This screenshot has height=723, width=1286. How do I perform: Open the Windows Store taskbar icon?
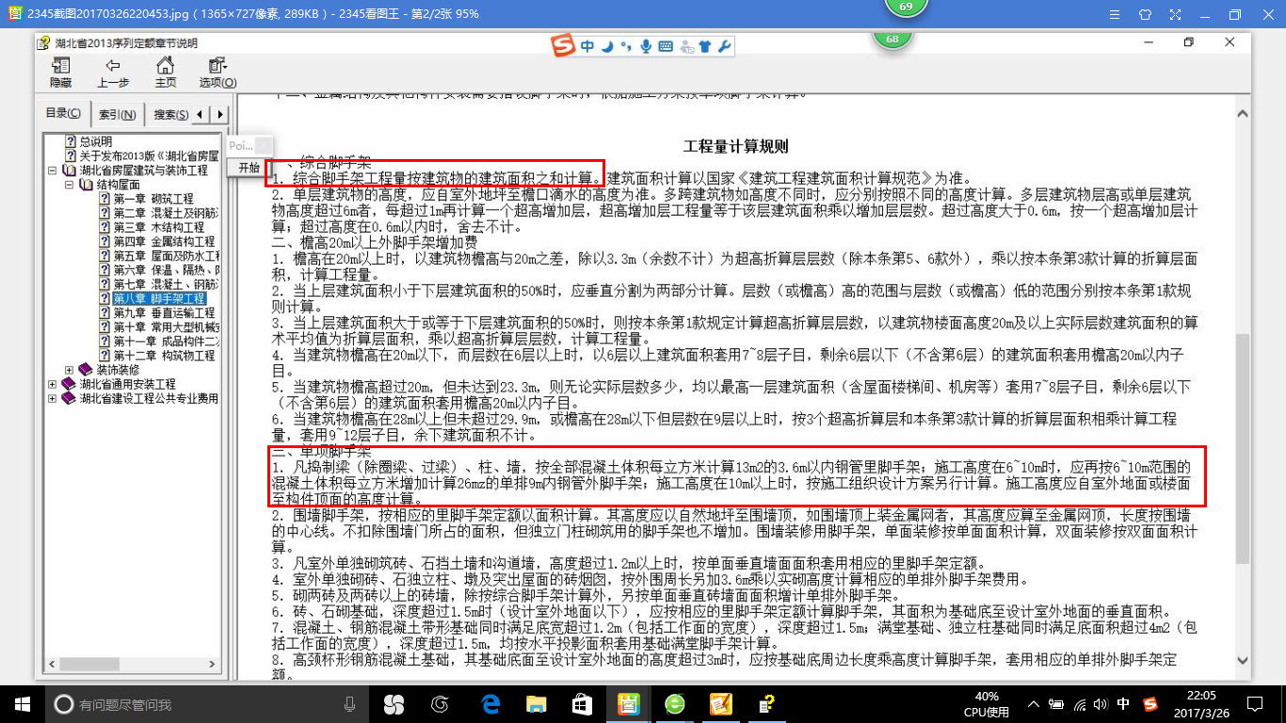582,703
